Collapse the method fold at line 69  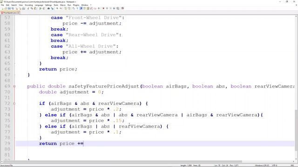(14, 86)
